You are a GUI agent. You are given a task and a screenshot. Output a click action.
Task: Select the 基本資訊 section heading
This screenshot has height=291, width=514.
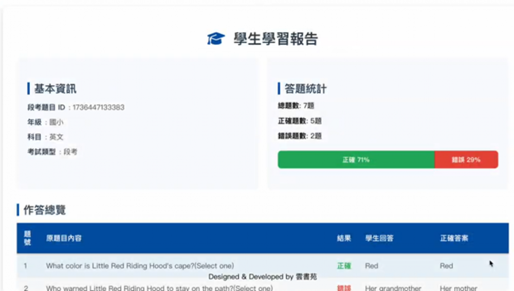click(55, 88)
